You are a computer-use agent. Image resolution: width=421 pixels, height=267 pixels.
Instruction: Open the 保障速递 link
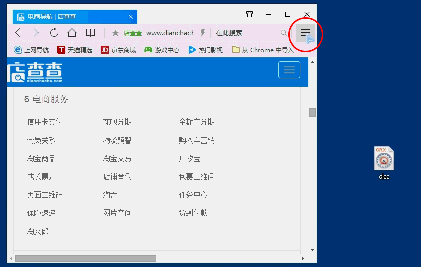42,213
